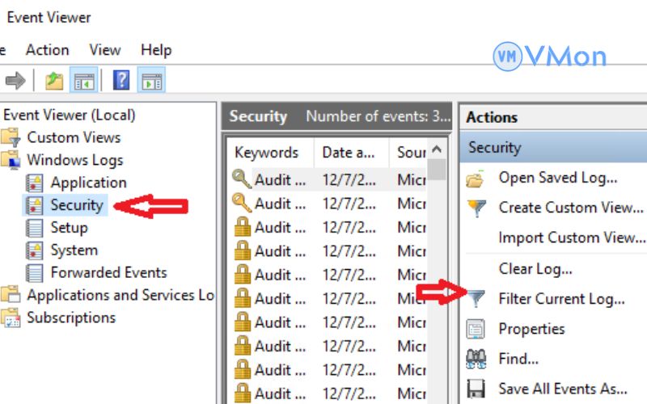The height and width of the screenshot is (404, 647).
Task: Click the Save All Events floppy icon
Action: click(x=476, y=389)
